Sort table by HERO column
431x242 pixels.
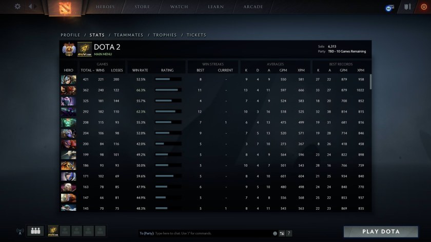coord(68,70)
